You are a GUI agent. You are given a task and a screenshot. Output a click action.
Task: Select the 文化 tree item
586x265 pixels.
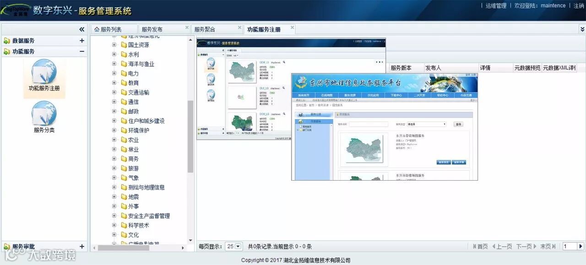coord(133,235)
